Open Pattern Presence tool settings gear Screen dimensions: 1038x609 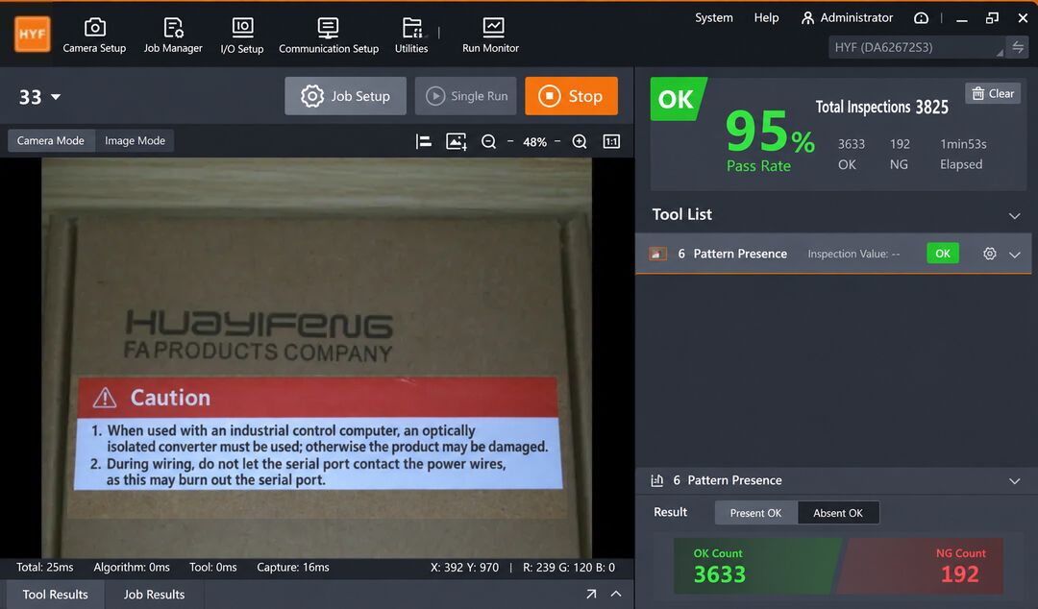pyautogui.click(x=990, y=254)
